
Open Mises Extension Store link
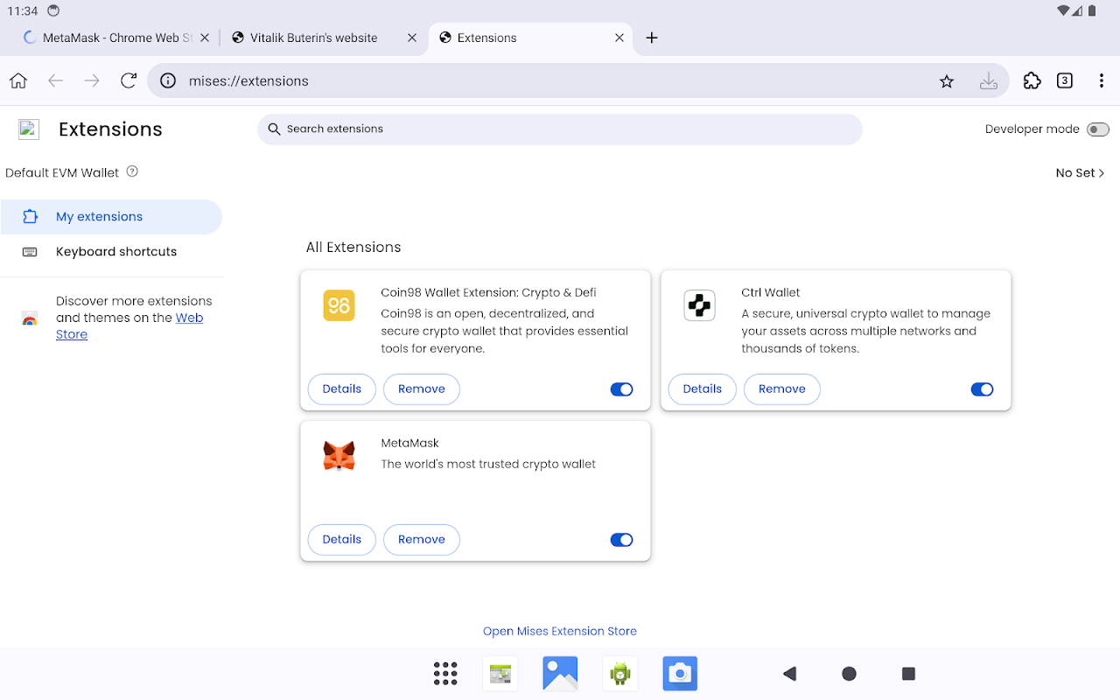[560, 631]
